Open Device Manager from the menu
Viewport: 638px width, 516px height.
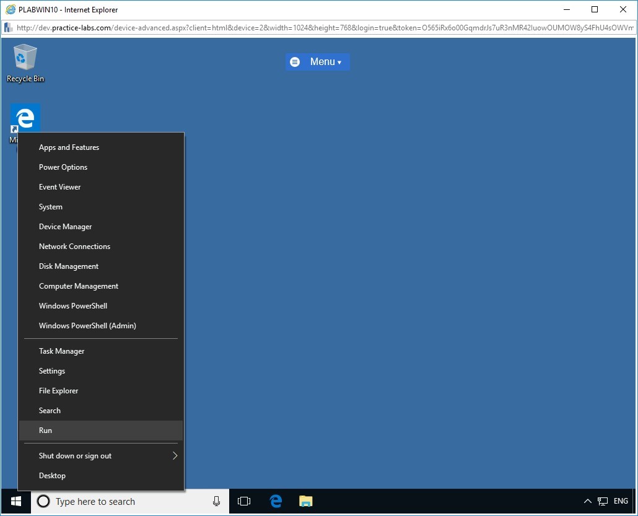(x=65, y=227)
